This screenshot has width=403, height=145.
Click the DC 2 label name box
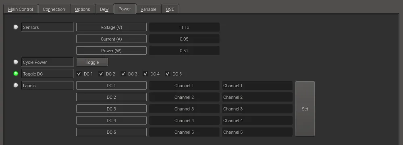coord(111,97)
